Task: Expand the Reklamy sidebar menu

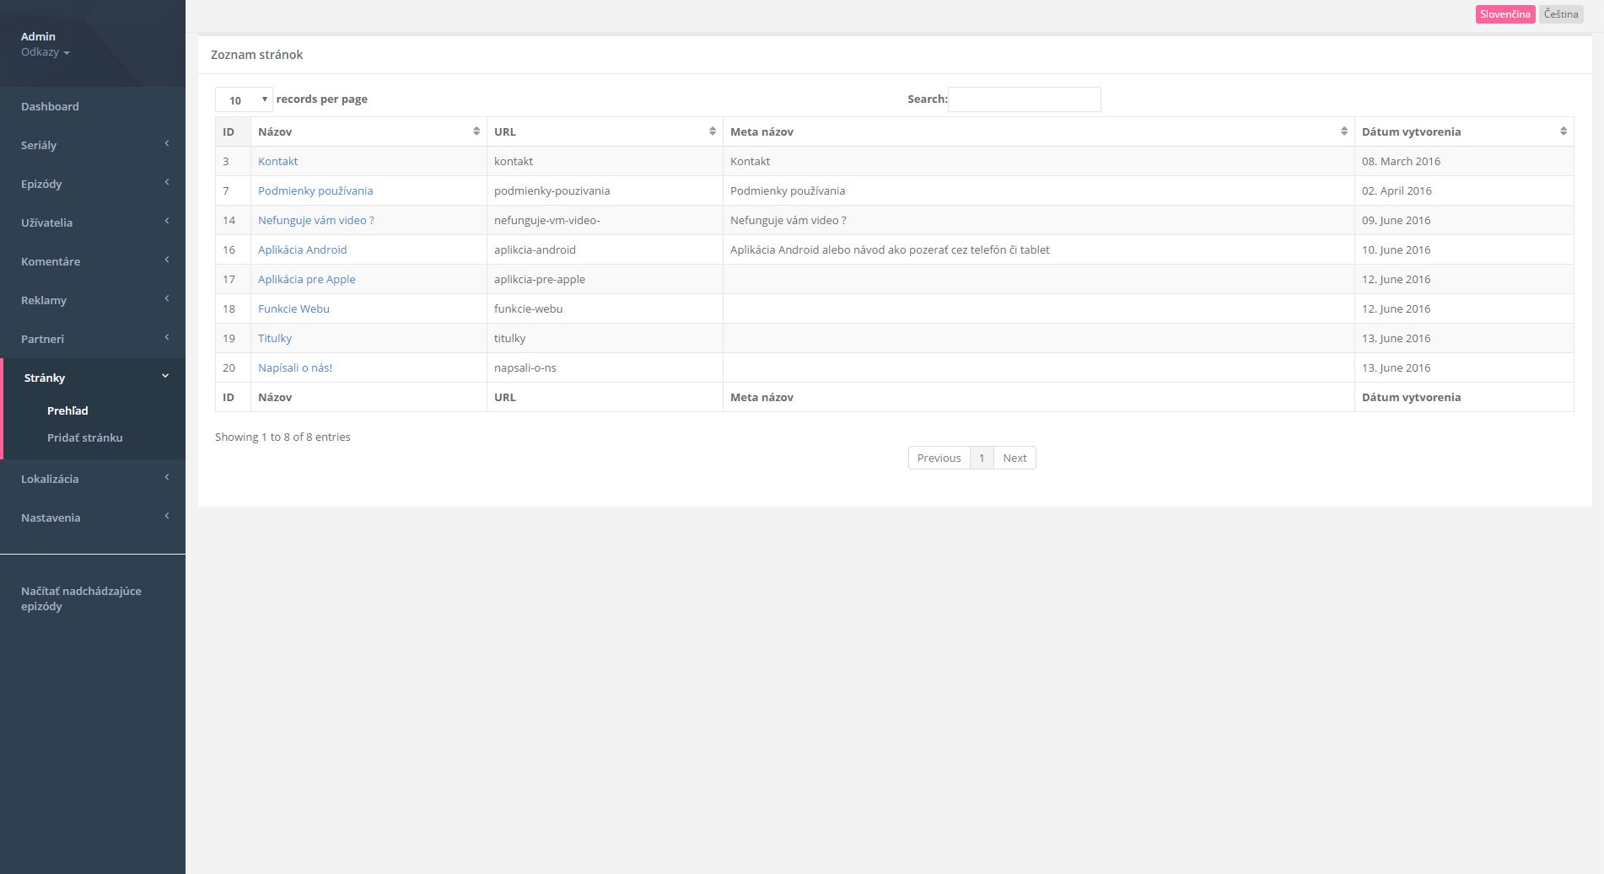Action: click(93, 300)
